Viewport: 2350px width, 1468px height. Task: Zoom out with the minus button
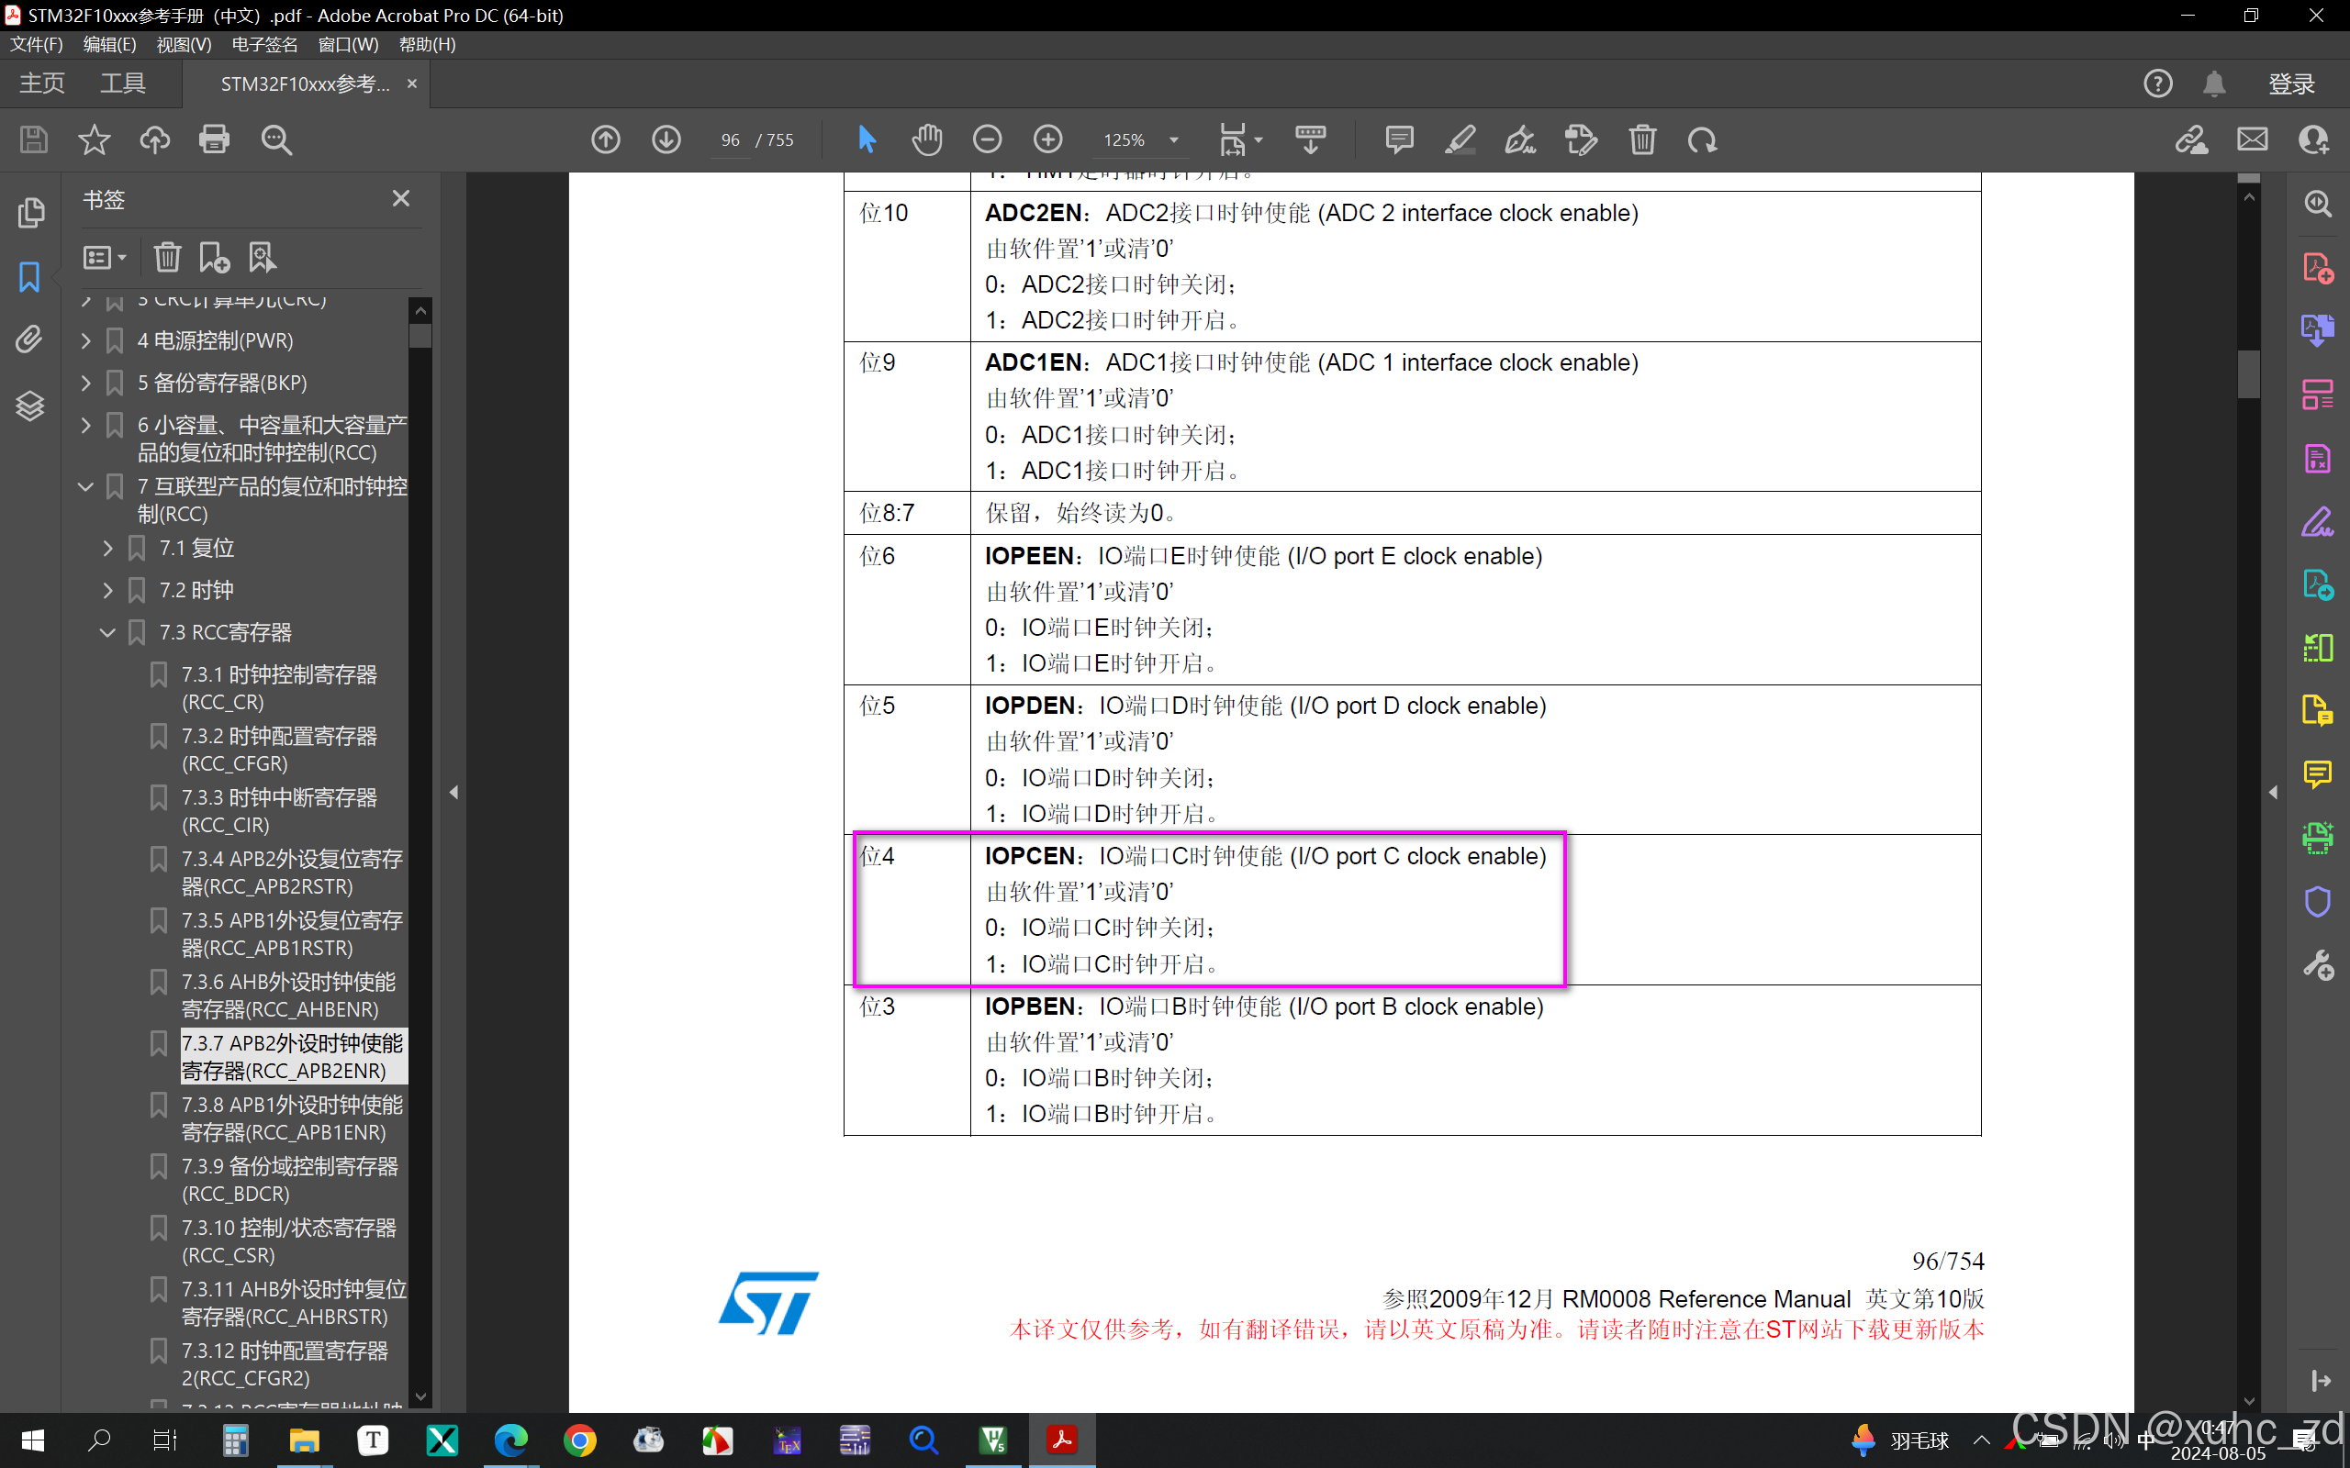tap(988, 139)
